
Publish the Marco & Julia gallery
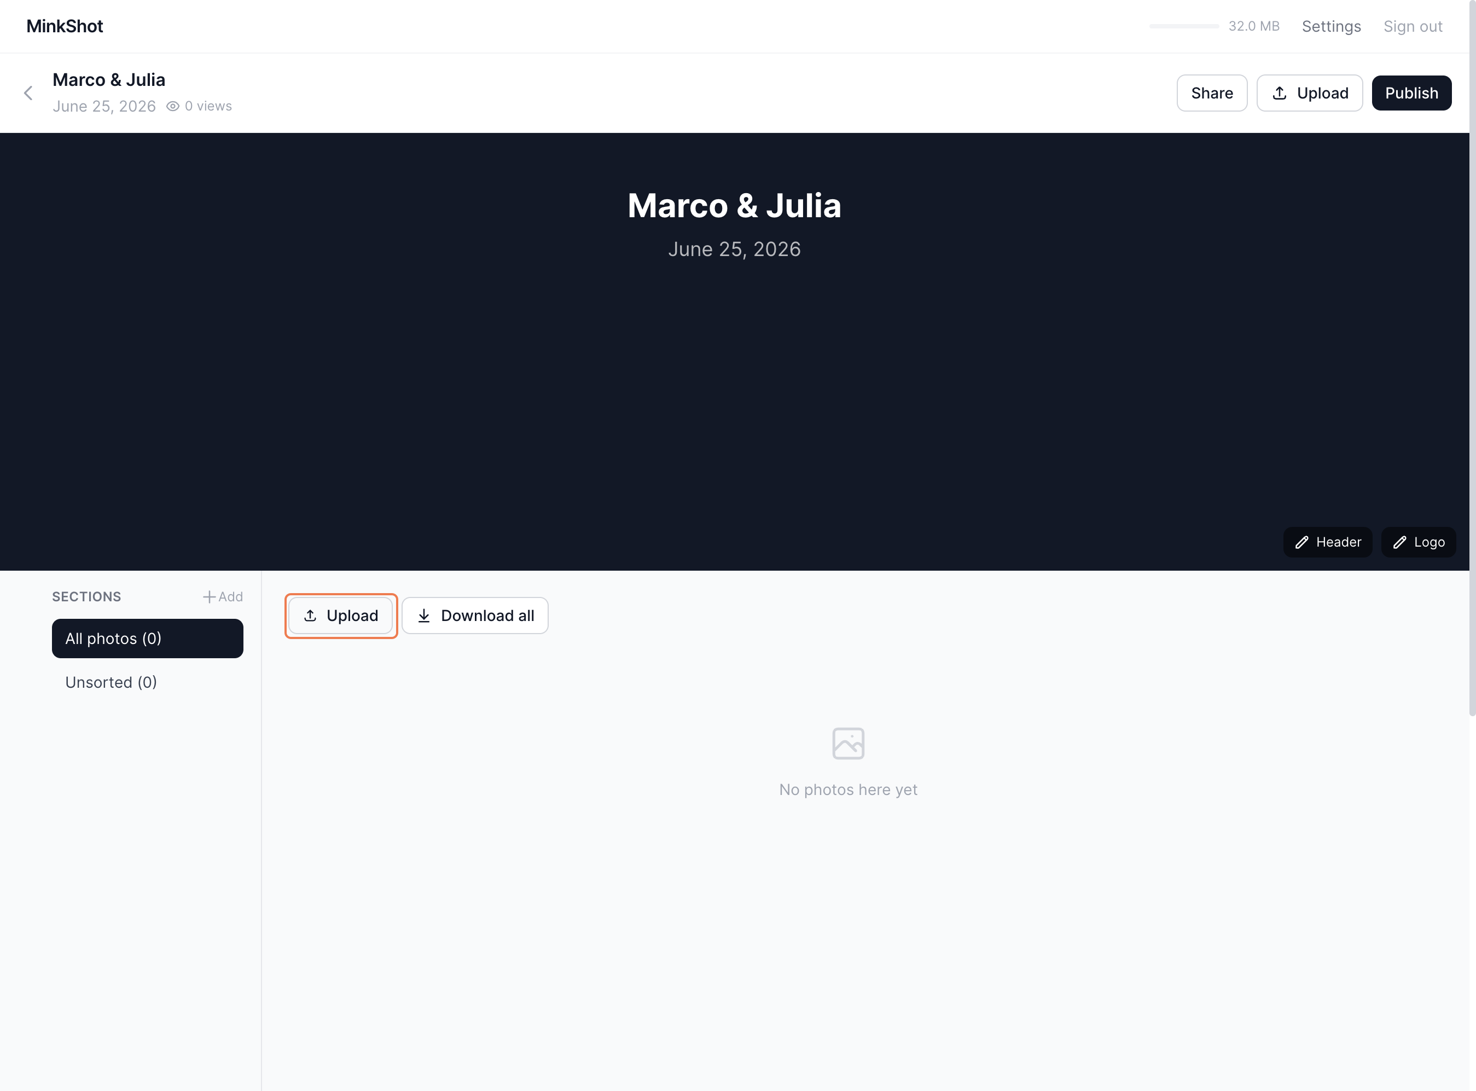[x=1411, y=92]
